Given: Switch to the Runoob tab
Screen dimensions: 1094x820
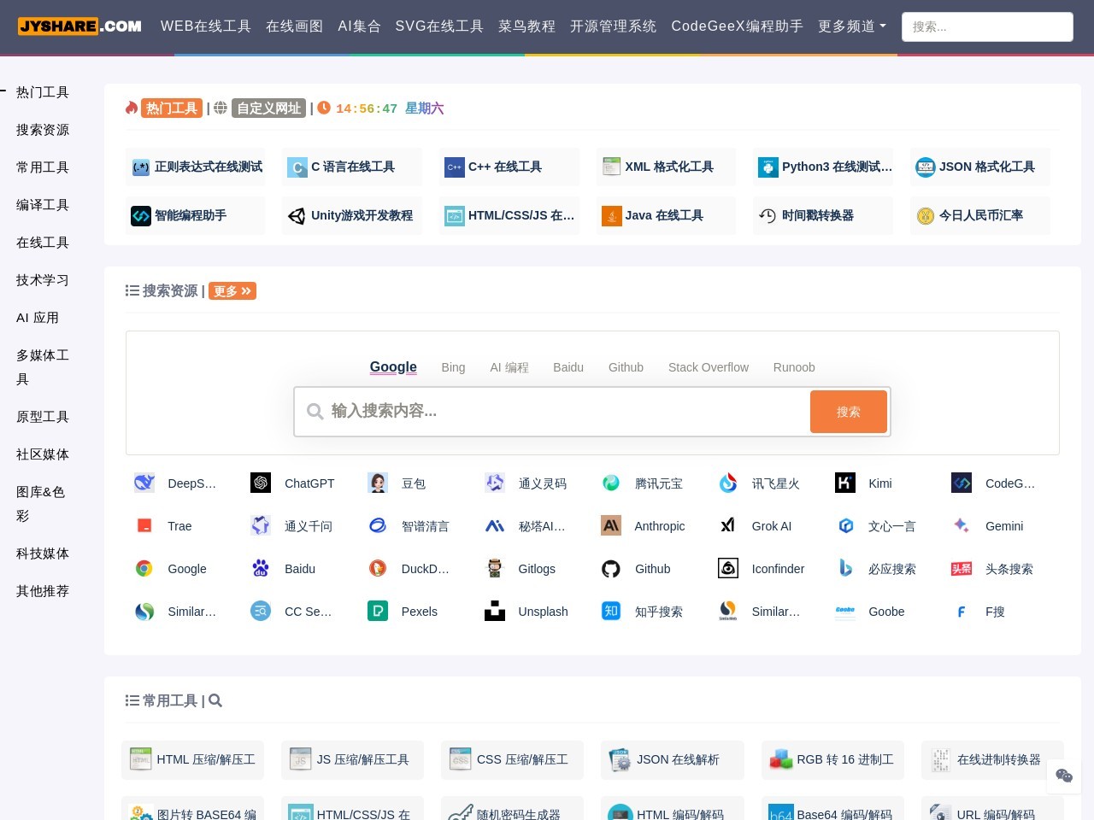Looking at the screenshot, I should (794, 367).
